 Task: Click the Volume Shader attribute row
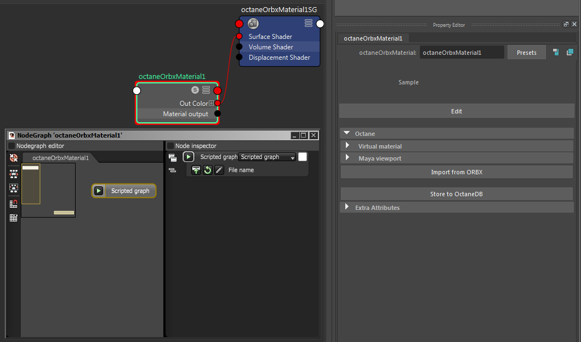pos(280,47)
